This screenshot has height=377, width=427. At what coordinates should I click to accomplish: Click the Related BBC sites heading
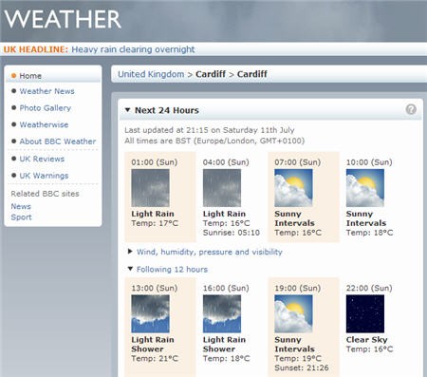(45, 194)
